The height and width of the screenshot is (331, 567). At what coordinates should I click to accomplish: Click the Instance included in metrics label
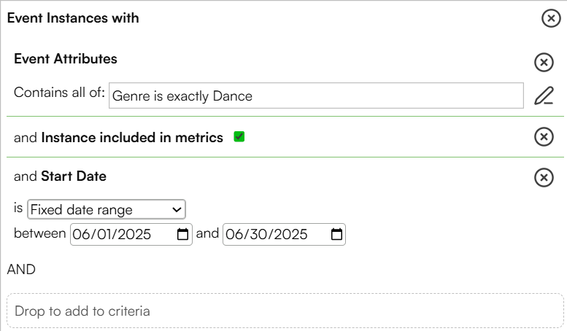(132, 137)
